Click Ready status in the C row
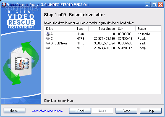This screenshot has width=165, height=117. pos(142,39)
